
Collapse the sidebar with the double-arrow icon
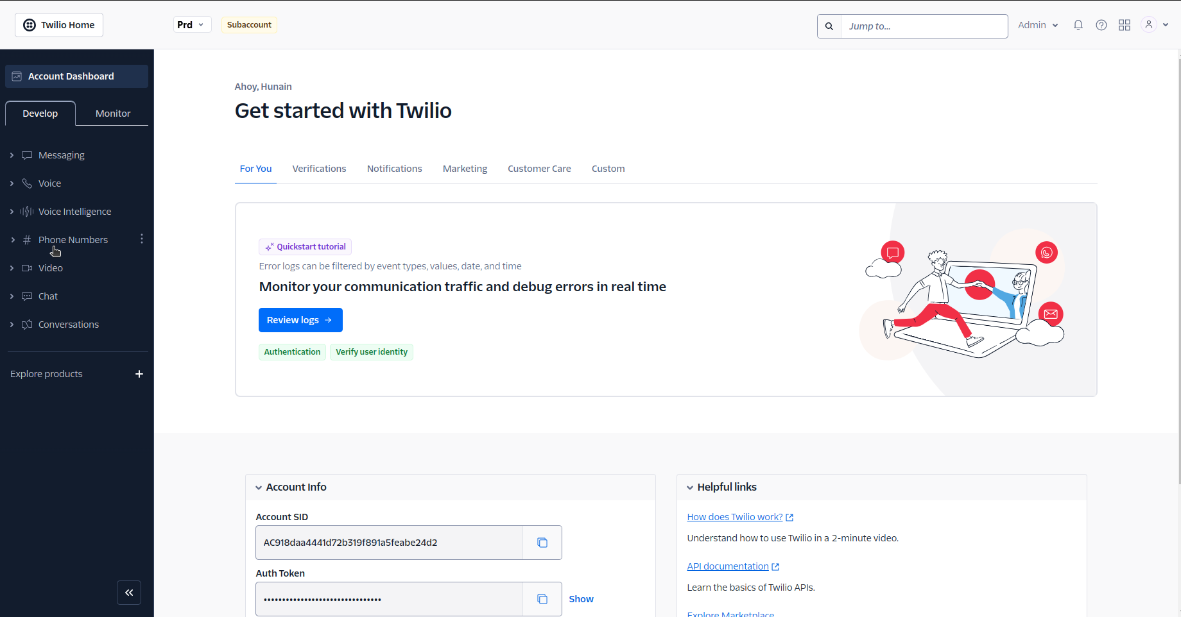pyautogui.click(x=129, y=593)
